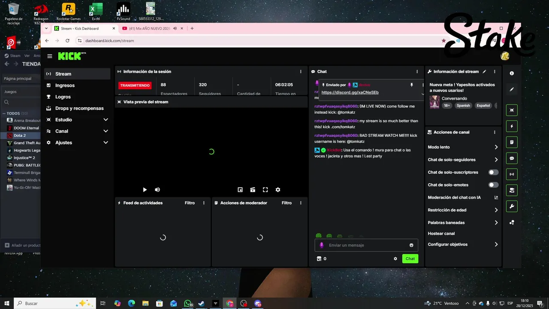The width and height of the screenshot is (549, 309).
Task: Open stream preview player settings gear
Action: tap(278, 190)
